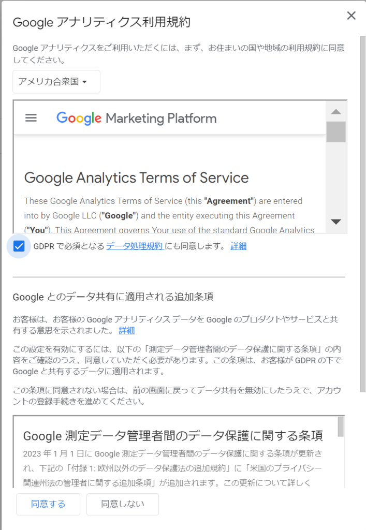Click the Google 測定データ管理者間のデータ保護に関する条項 heading
The width and height of the screenshot is (366, 530).
[173, 436]
